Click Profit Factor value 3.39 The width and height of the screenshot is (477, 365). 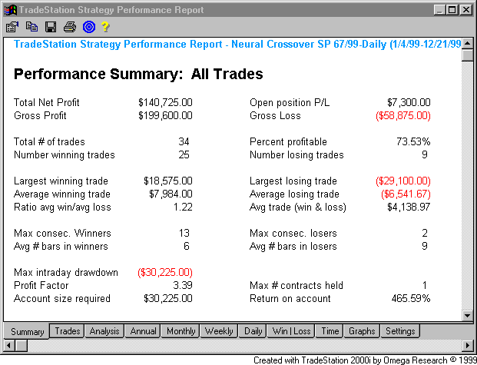tap(183, 285)
